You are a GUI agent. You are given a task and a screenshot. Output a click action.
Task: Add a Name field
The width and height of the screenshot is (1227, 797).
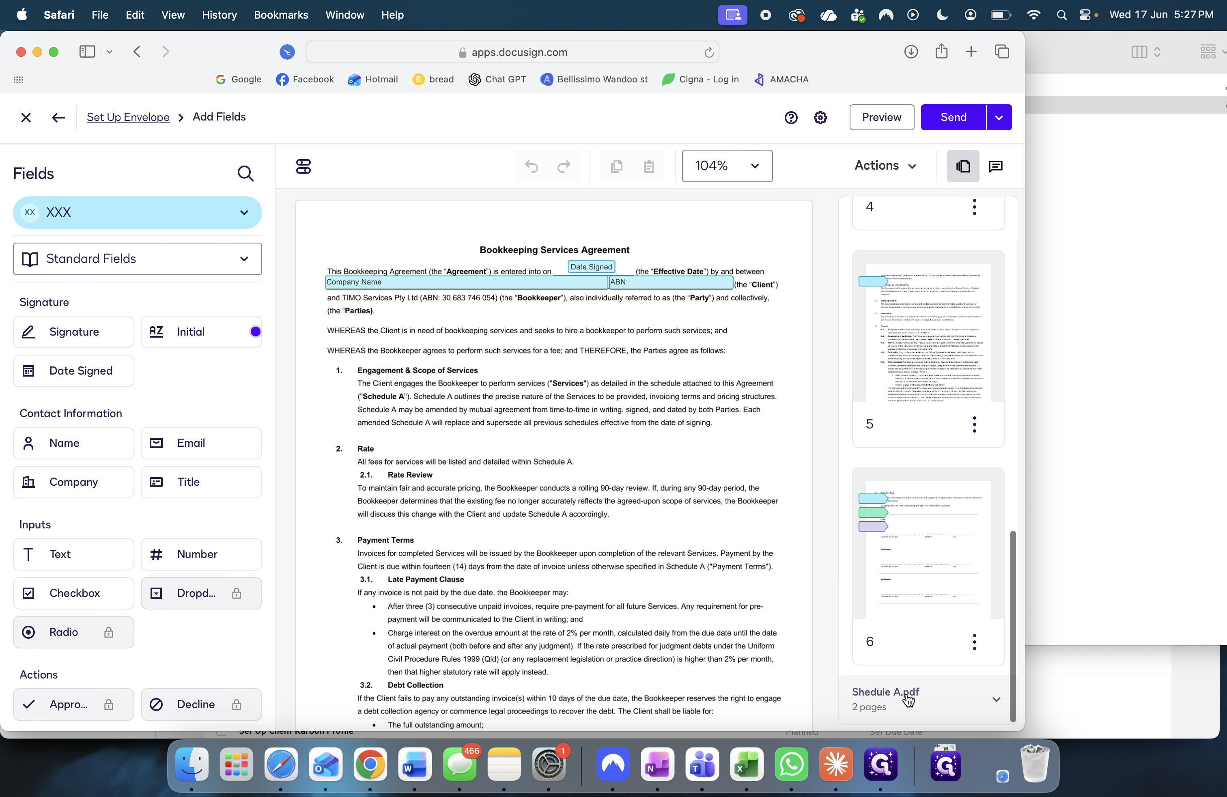pos(73,443)
